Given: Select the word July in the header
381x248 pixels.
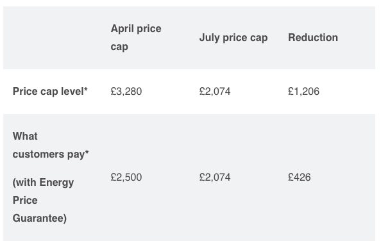Looking at the screenshot, I should click(x=210, y=38).
